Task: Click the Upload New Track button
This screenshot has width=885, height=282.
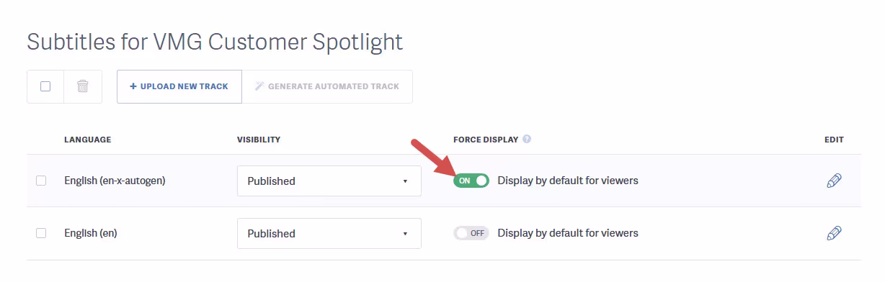Action: (x=179, y=86)
